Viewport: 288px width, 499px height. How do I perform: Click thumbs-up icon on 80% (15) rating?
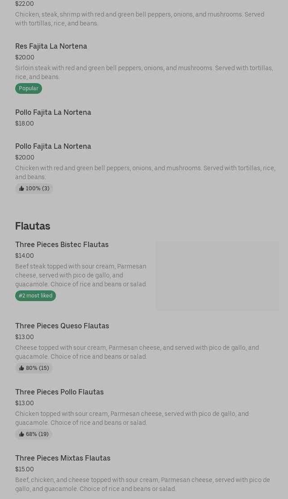pyautogui.click(x=21, y=368)
